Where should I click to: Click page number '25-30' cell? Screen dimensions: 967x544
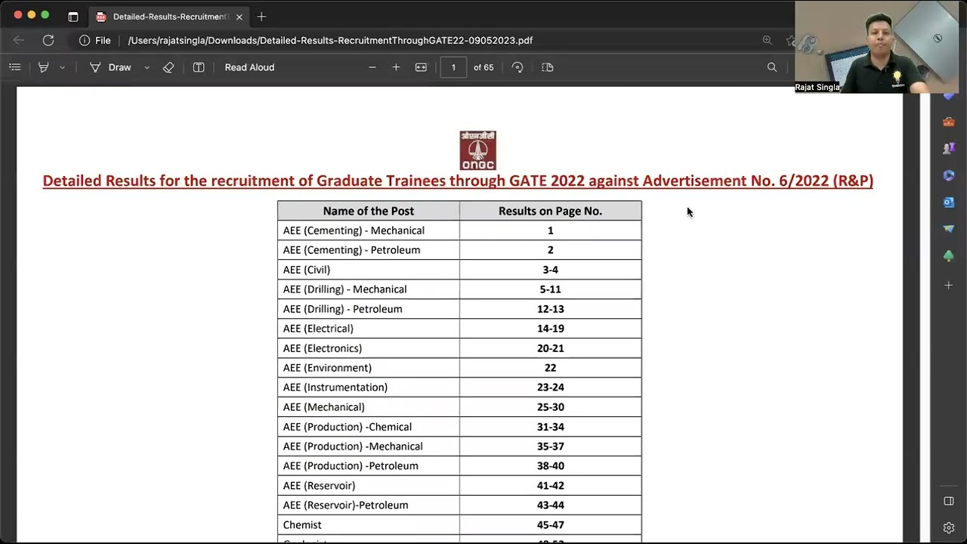tap(551, 406)
